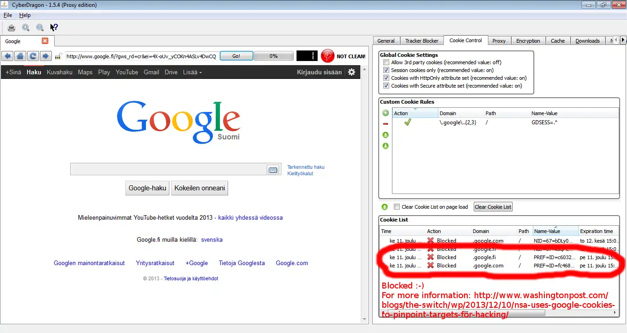Click the black indicator box beside progress bar
627x333 pixels.
307,56
